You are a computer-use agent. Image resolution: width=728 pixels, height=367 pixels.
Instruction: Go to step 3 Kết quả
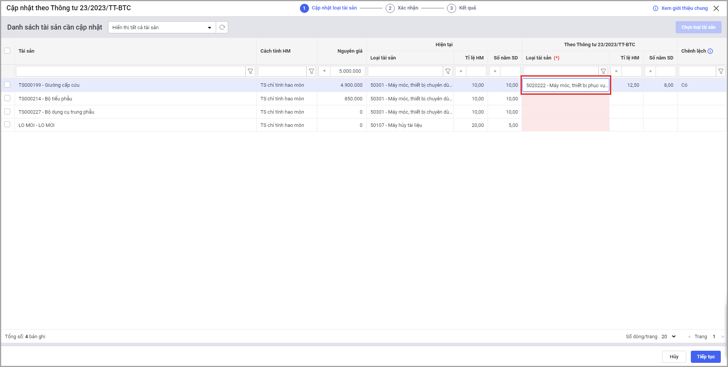coord(461,8)
